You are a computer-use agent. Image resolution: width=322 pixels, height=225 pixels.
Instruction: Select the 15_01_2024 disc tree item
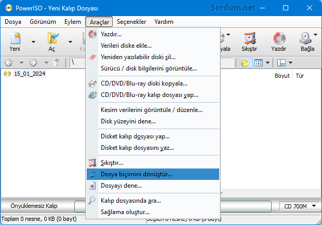[30, 74]
